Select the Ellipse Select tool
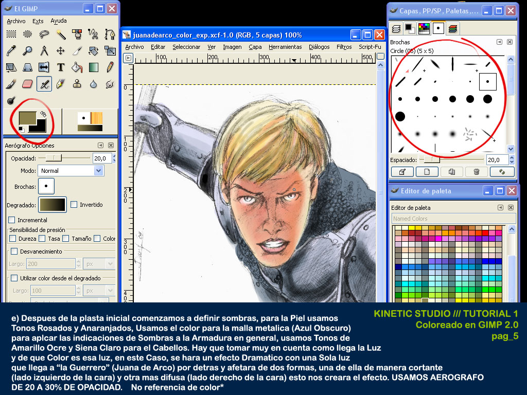Image resolution: width=527 pixels, height=395 pixels. pos(28,34)
